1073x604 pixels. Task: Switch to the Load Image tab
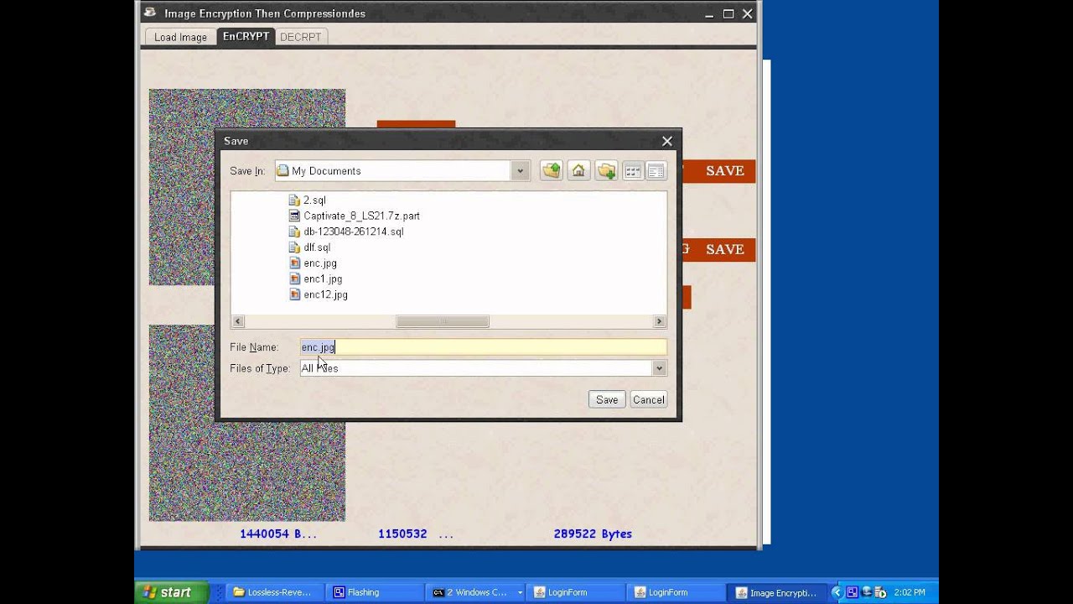(x=180, y=37)
